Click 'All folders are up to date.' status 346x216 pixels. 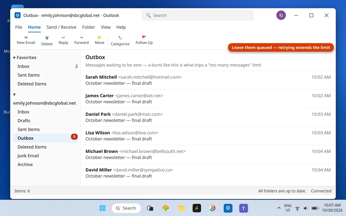coord(282,191)
